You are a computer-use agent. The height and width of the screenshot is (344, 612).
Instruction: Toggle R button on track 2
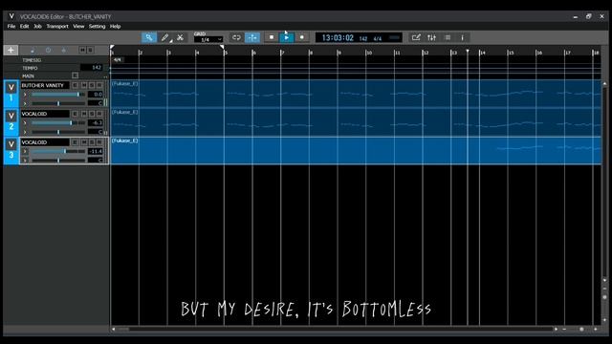99,114
